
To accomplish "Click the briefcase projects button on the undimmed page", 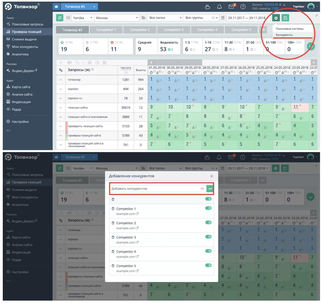I will click(x=56, y=7).
